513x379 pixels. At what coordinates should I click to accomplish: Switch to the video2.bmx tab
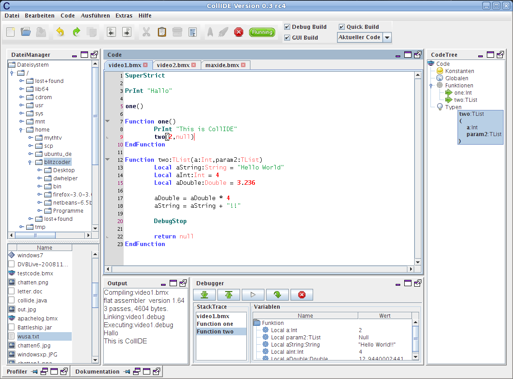click(x=173, y=65)
